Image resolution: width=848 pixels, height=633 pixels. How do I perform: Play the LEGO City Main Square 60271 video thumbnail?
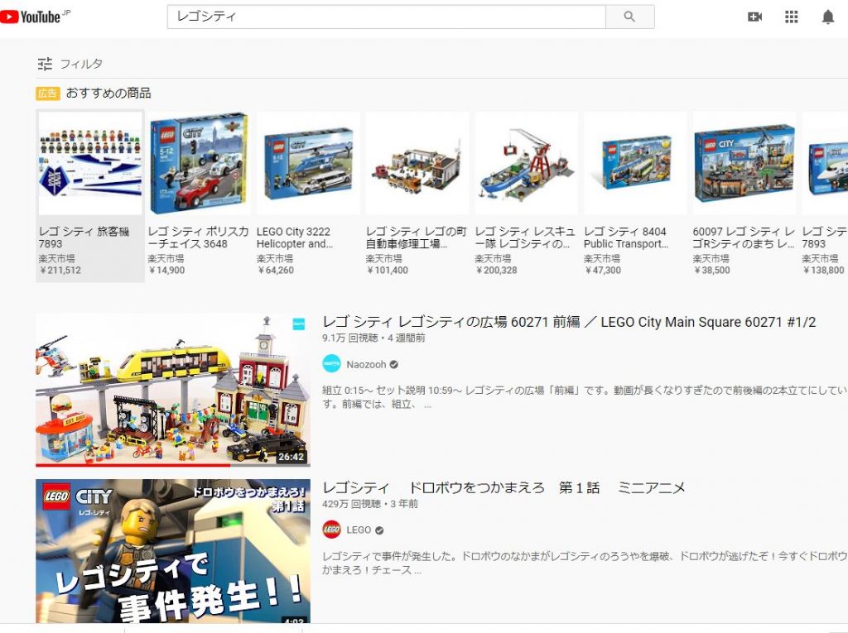click(172, 390)
